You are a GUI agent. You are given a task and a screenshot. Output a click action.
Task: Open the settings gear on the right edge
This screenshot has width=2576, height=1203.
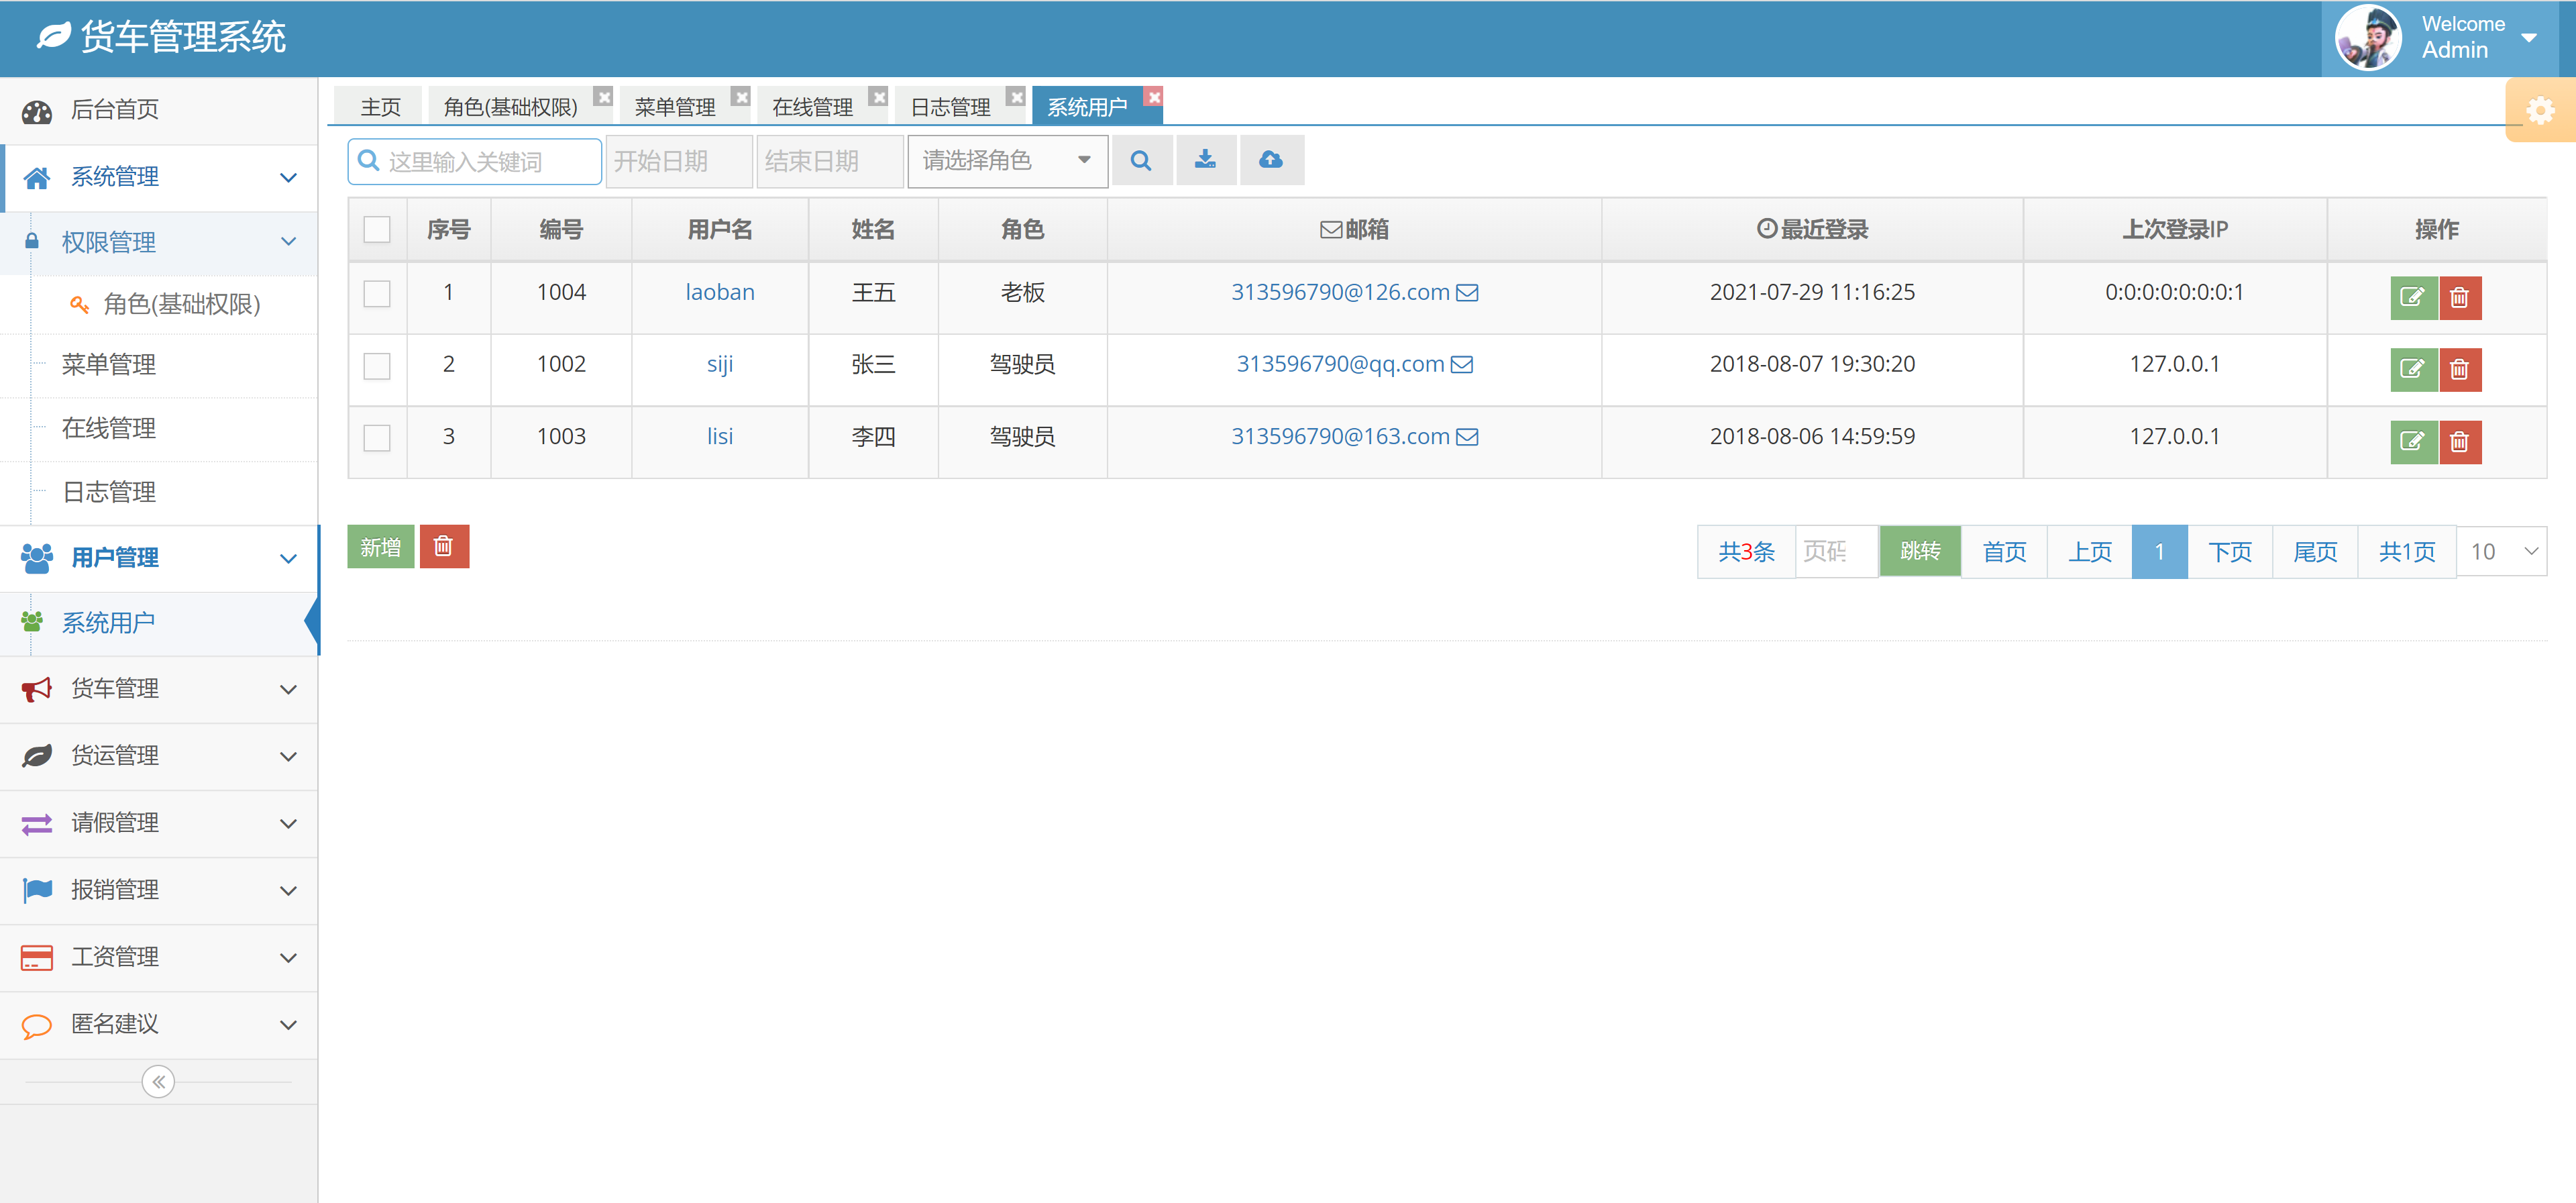[2540, 110]
